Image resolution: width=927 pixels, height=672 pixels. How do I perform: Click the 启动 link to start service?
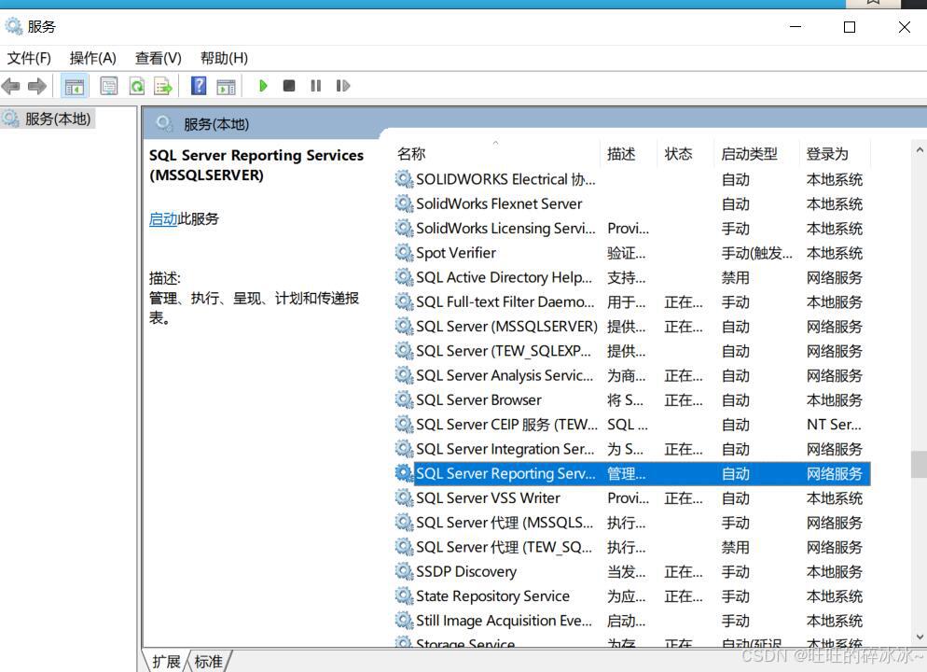point(163,219)
